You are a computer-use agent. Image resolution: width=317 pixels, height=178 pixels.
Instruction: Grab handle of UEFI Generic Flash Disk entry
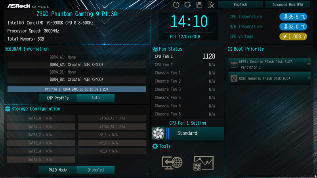(x=309, y=64)
